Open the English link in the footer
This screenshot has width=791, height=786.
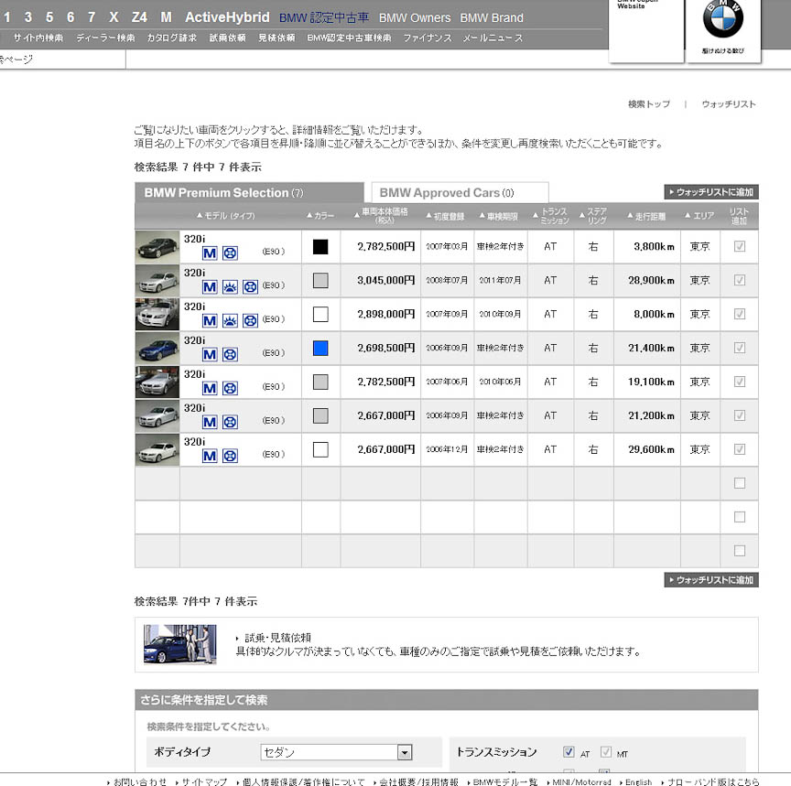pyautogui.click(x=637, y=782)
